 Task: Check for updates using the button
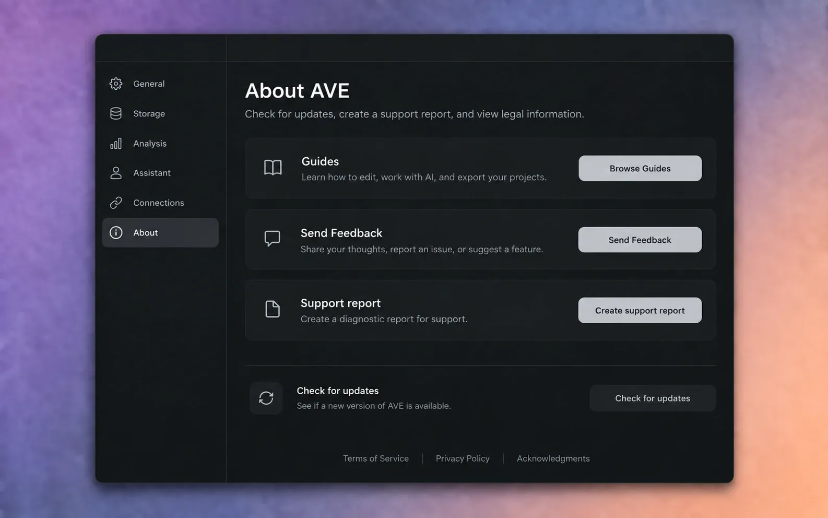pos(653,398)
